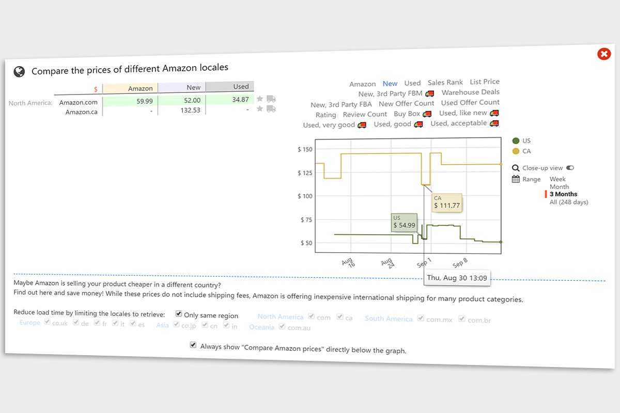Click the magnifier icon beside Close-up view
The image size is (620, 413).
coord(516,168)
